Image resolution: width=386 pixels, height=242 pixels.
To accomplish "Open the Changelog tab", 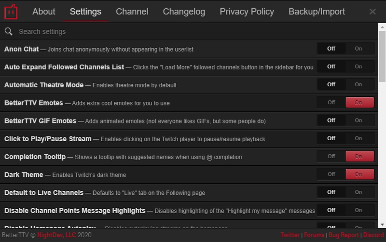I will [184, 12].
